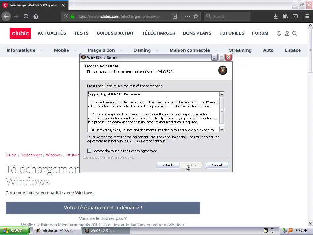Click the Clubic logo
Screen dimensions: 313x235
[20, 33]
